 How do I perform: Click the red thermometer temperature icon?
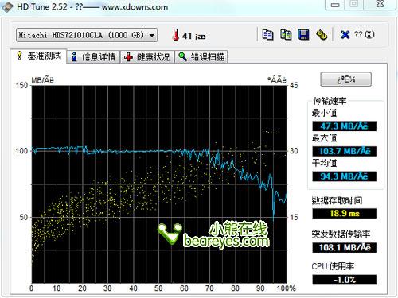pyautogui.click(x=175, y=35)
